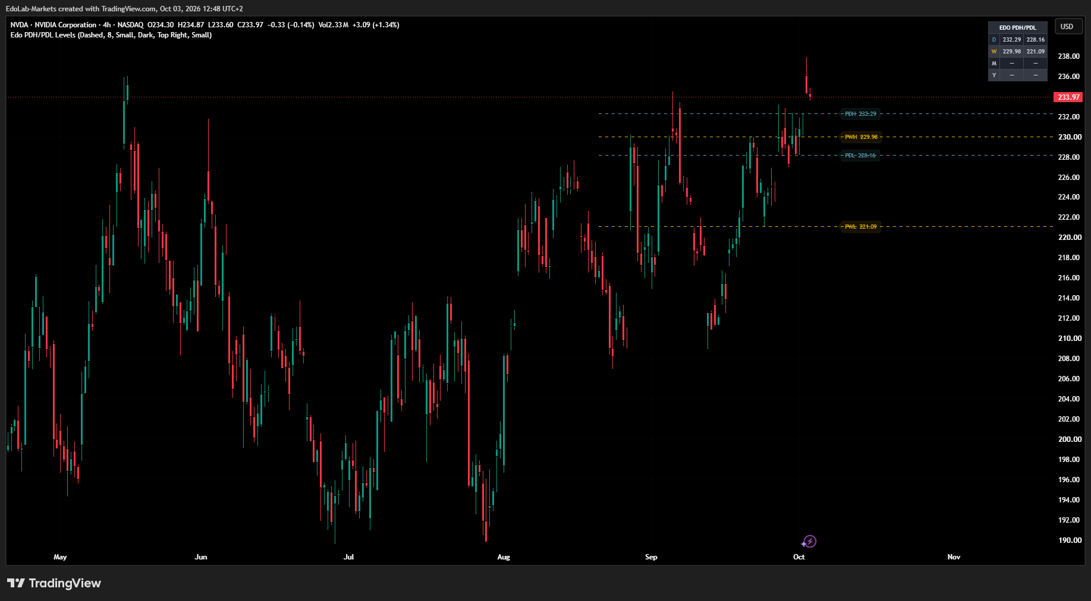
Task: Click the 216.00 price axis label
Action: tap(1068, 278)
